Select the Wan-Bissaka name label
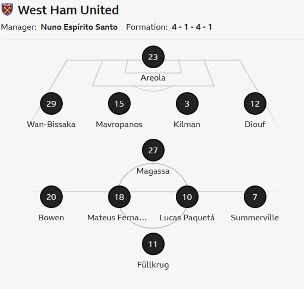This screenshot has height=289, width=304. click(51, 125)
